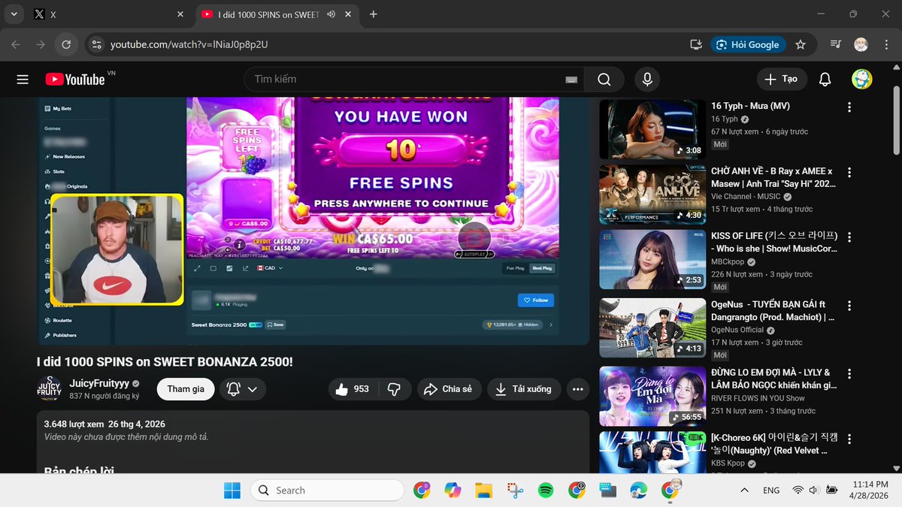
Task: Open Chrome tab search dropdown arrow
Action: coord(14,14)
